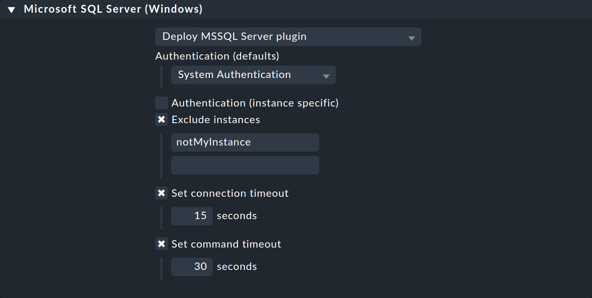592x298 pixels.
Task: Open the System Authentication dropdown
Action: tap(253, 75)
